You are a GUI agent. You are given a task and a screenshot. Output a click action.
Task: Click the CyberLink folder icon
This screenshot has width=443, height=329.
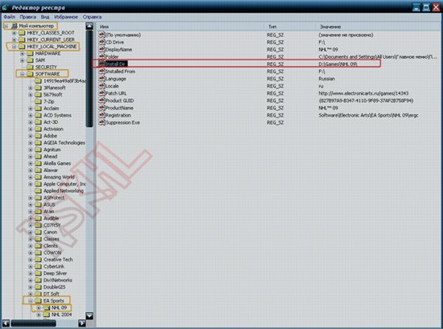38,266
